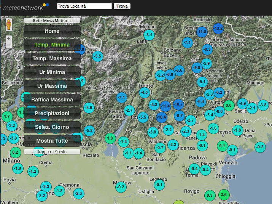
Task: Open Selez. Giorno menu item
Action: coord(52,127)
